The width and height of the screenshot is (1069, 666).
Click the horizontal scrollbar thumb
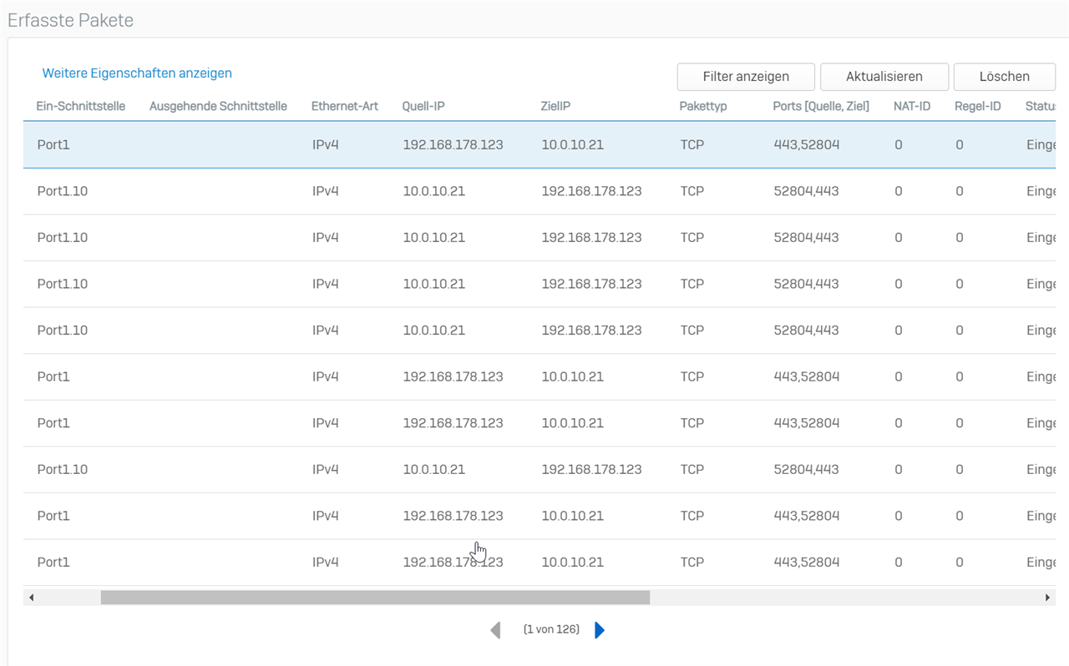pyautogui.click(x=375, y=598)
